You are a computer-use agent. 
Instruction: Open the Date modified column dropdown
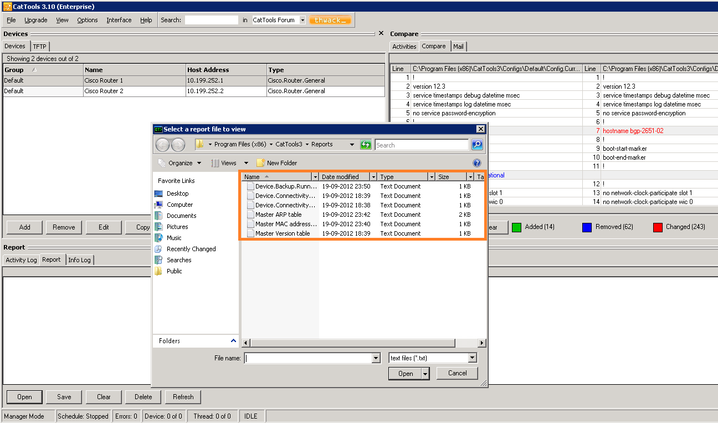373,177
